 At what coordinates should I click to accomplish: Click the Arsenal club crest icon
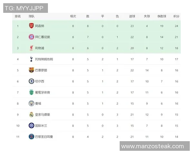[x=31, y=26]
